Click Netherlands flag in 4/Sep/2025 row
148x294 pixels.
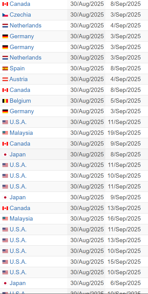[5, 26]
